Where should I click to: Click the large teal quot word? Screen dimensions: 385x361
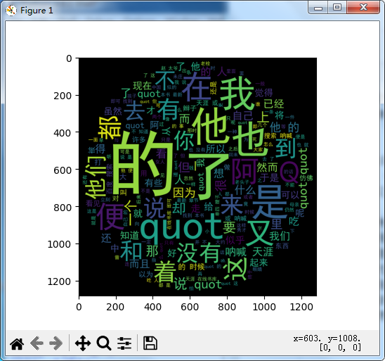(181, 227)
